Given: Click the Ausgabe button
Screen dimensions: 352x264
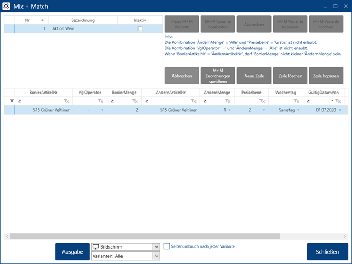Looking at the screenshot, I should click(x=72, y=251).
